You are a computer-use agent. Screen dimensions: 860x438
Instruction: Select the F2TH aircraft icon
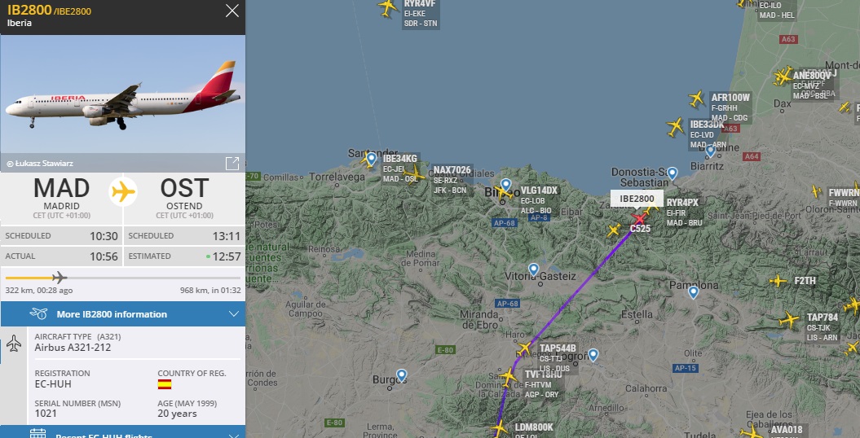[x=778, y=282]
